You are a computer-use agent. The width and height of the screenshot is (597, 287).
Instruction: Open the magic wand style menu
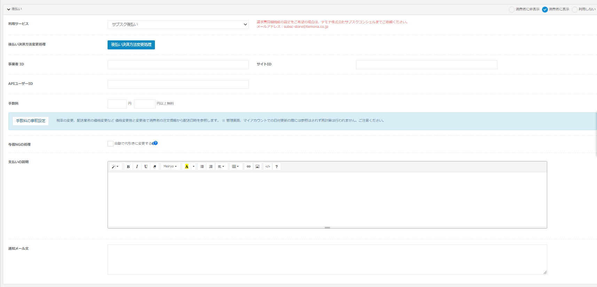[115, 167]
